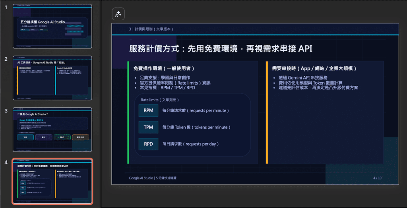Open slide 2 thumbnail about AI 工具很多
Image resolution: width=407 pixels, height=208 pixels.
tap(52, 78)
